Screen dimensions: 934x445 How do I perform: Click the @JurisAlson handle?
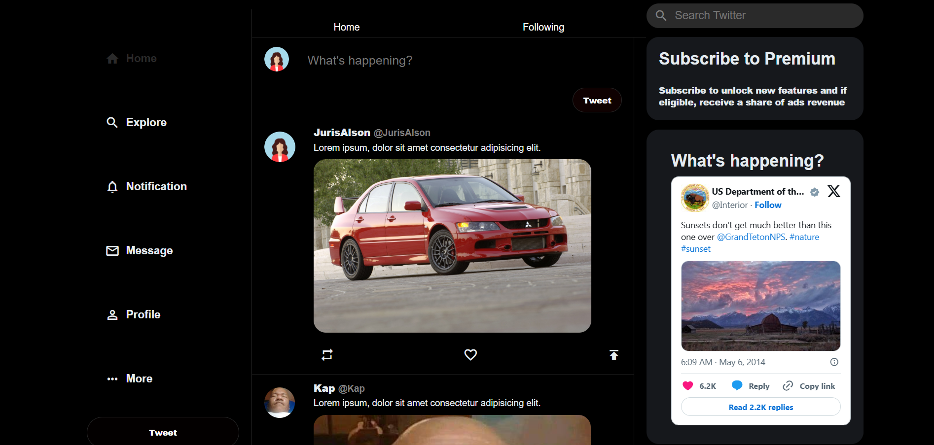(x=402, y=133)
